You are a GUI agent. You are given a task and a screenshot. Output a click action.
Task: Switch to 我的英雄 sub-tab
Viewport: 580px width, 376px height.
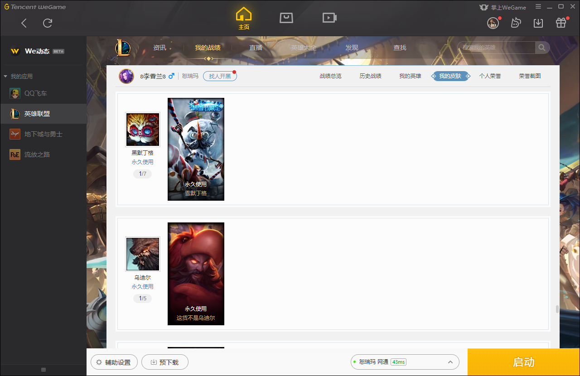tap(410, 76)
